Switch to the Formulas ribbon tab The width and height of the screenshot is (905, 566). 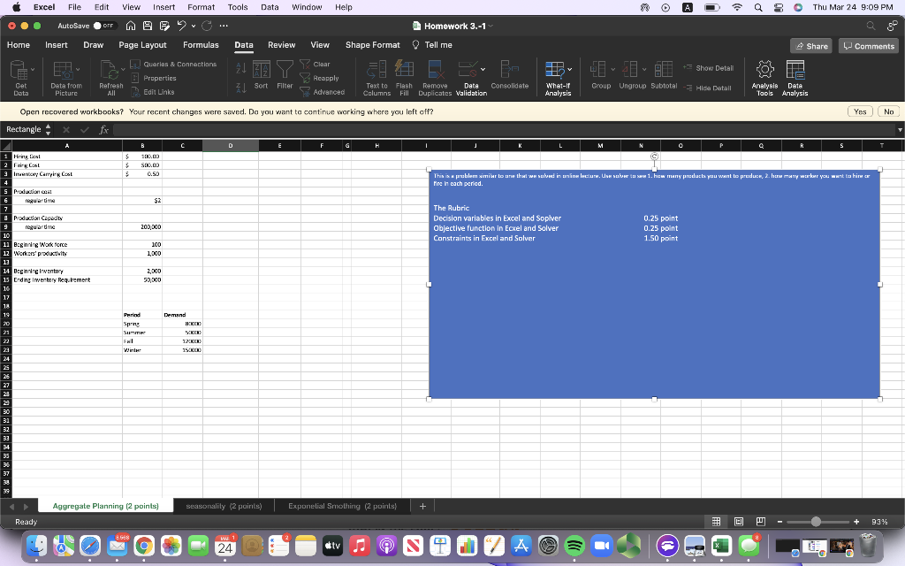[x=201, y=45]
